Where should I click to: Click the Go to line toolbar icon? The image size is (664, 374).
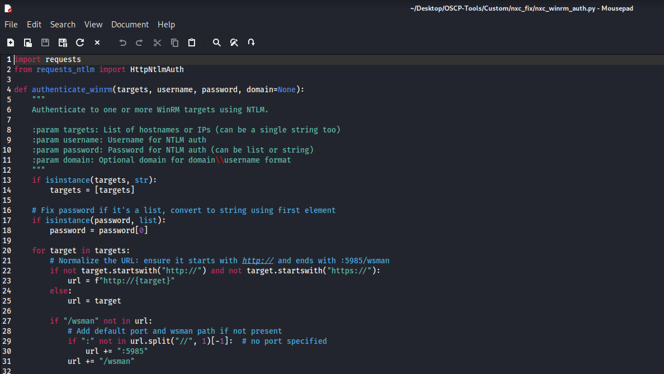click(252, 42)
